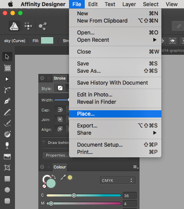The width and height of the screenshot is (184, 209).
Task: Set colour to none icon
Action: [44, 186]
